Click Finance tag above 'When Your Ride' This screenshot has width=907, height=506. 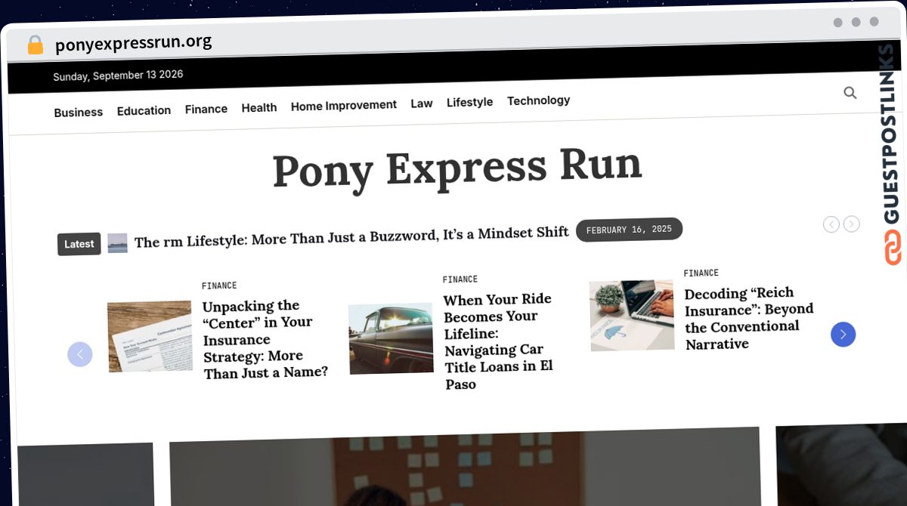pyautogui.click(x=460, y=279)
